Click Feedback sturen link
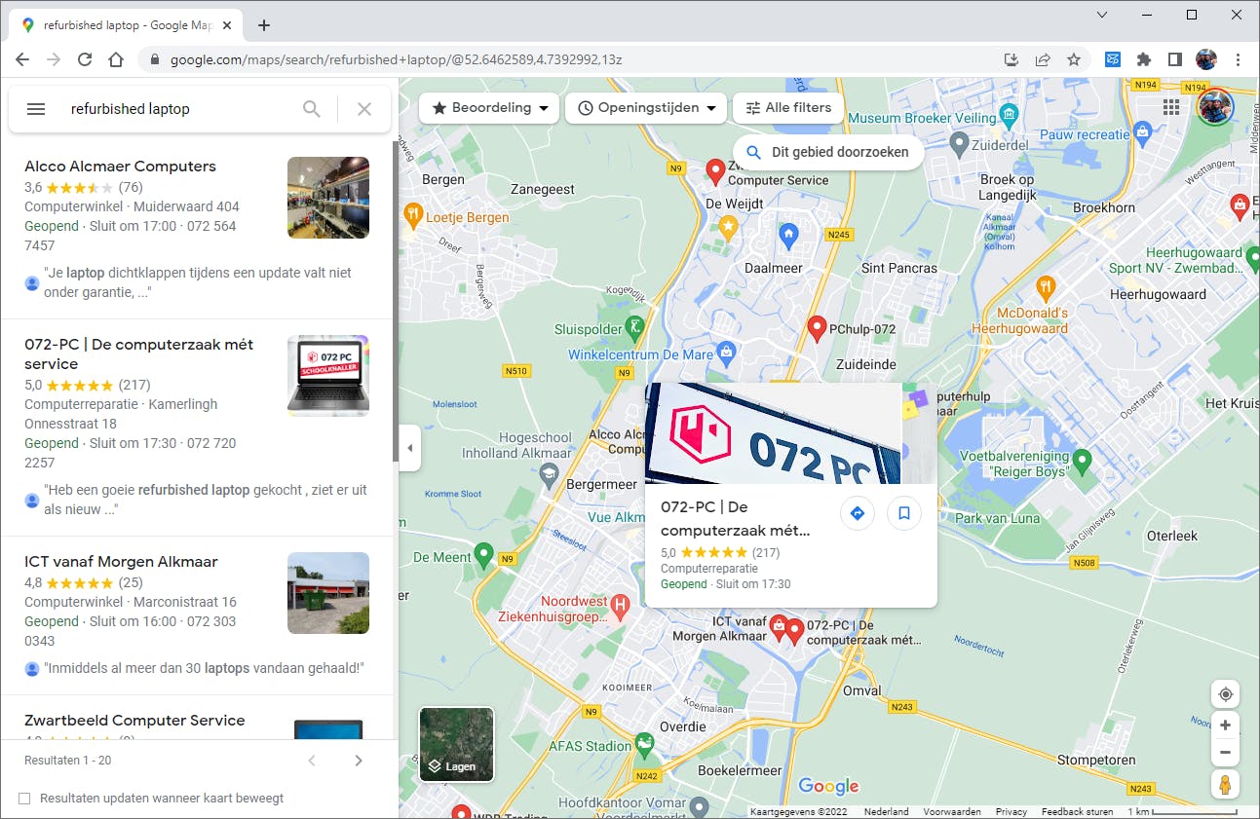The image size is (1260, 819). tap(1077, 811)
